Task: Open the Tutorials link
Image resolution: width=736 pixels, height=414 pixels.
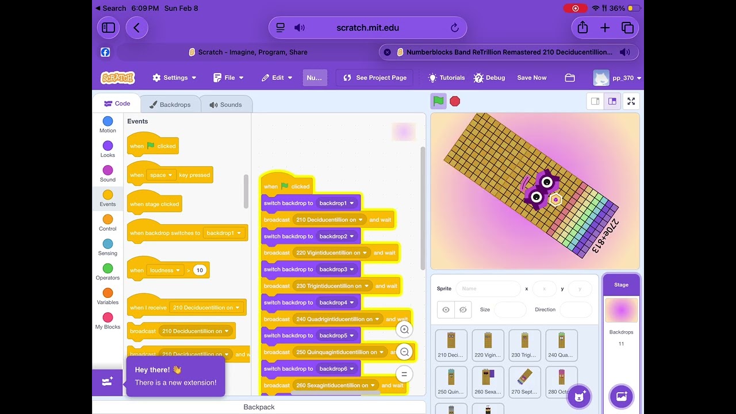Action: click(x=446, y=78)
